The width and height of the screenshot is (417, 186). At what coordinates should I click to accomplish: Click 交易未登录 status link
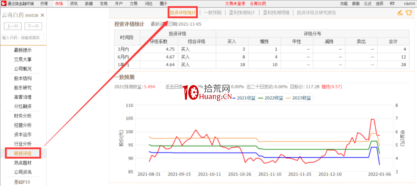[235, 4]
